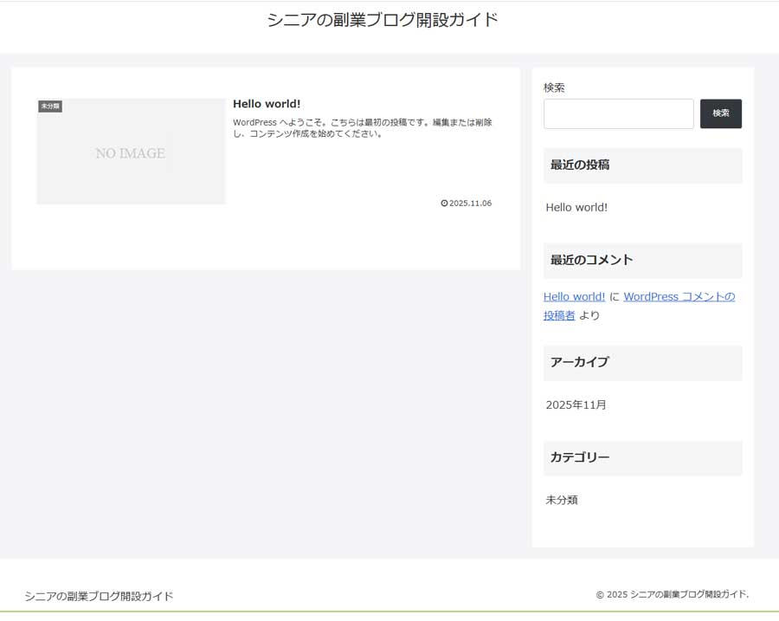Open Hello world! under 最近の投稿
The width and height of the screenshot is (779, 621).
576,207
